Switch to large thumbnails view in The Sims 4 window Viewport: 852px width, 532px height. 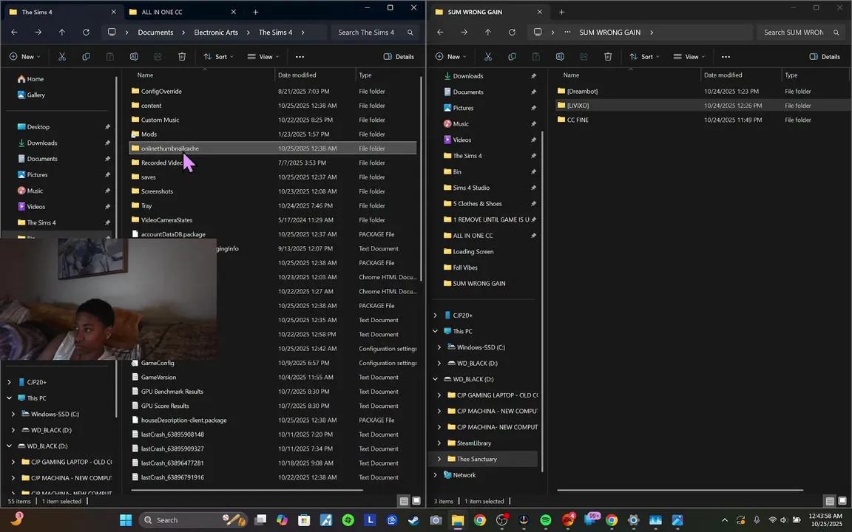pos(416,501)
